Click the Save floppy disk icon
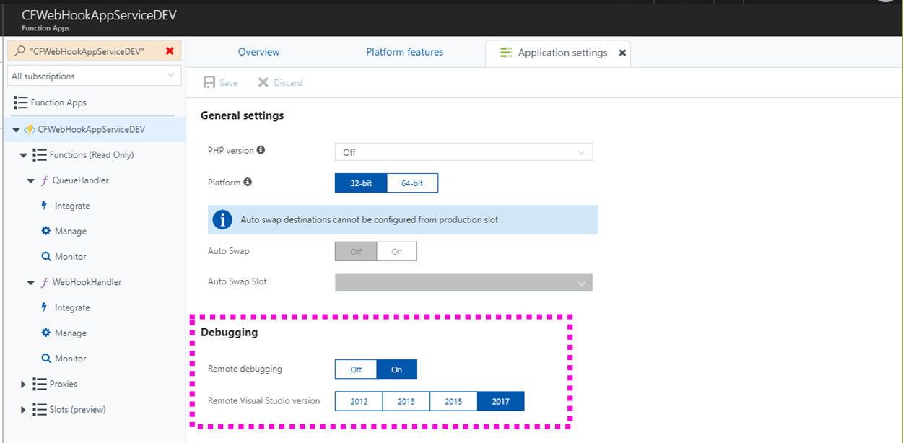 [209, 82]
